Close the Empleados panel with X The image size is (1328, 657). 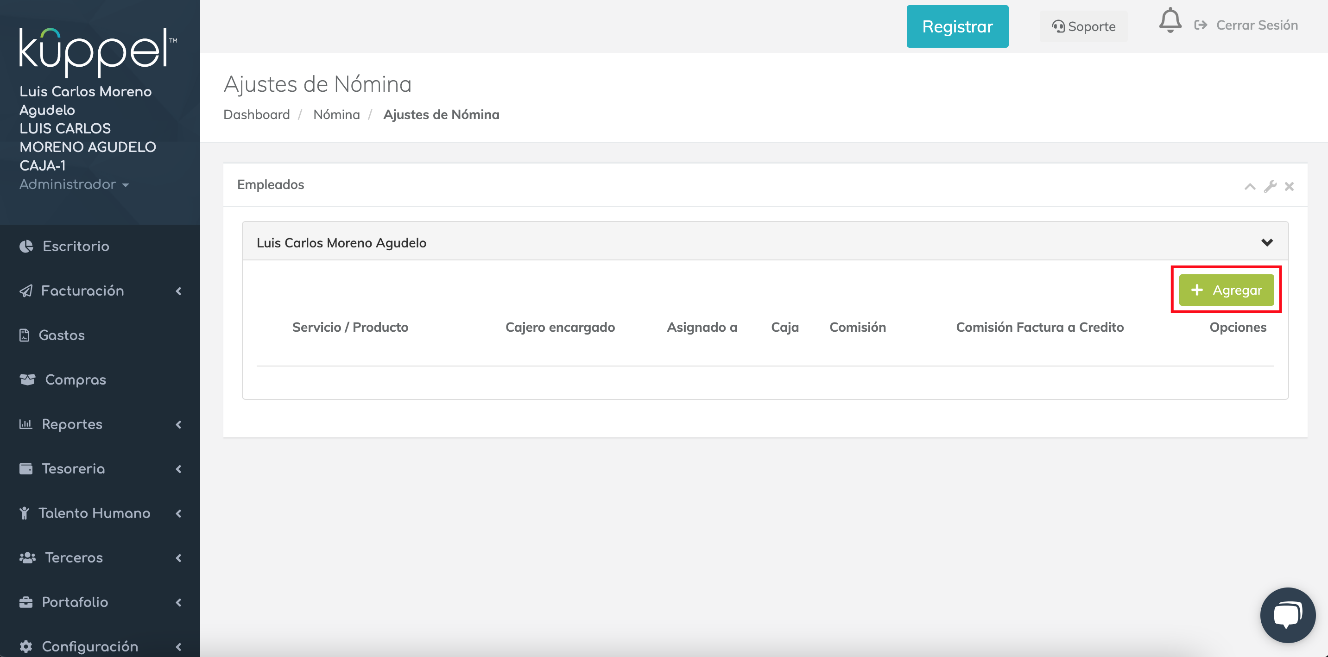coord(1289,187)
